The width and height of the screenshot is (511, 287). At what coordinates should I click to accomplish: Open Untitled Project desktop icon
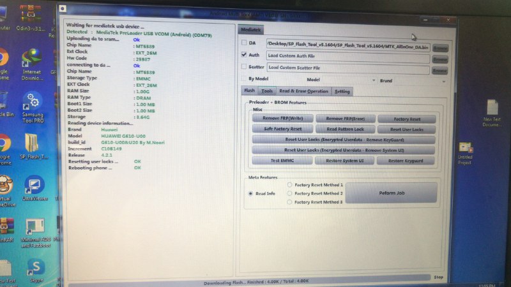tap(465, 153)
